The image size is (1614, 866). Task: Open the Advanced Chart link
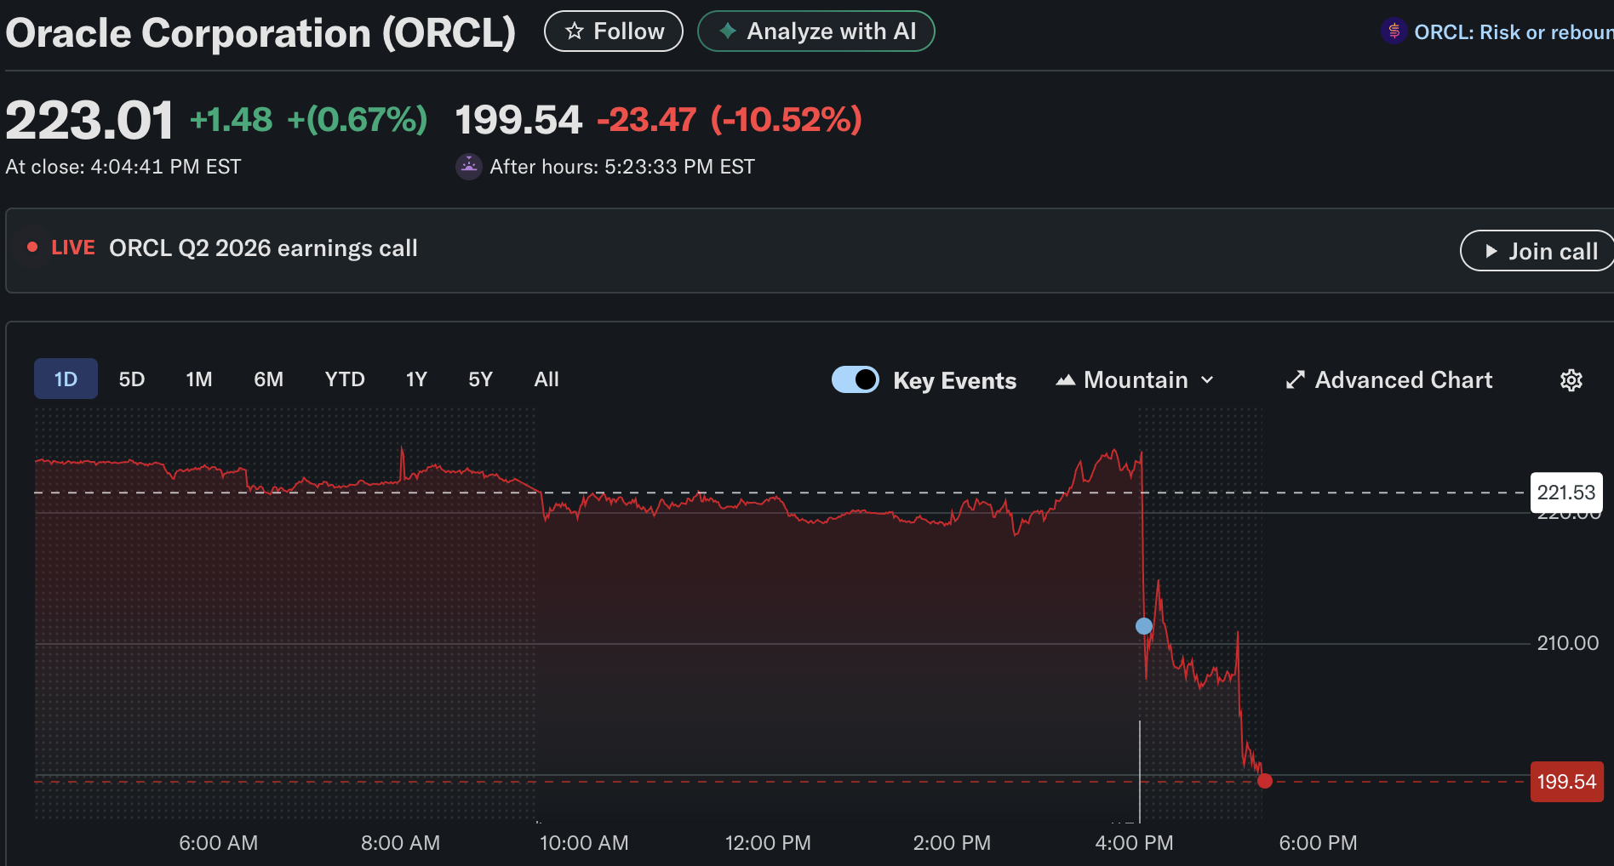[x=1389, y=380]
